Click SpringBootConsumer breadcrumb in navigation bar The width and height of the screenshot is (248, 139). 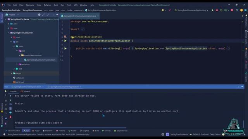32,10
